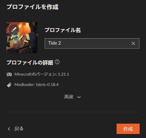Click the プロファイルの詳細 heading
The height and width of the screenshot is (138, 146).
(x=30, y=63)
